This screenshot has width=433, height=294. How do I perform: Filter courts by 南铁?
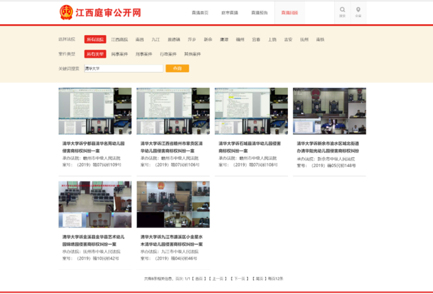point(320,39)
